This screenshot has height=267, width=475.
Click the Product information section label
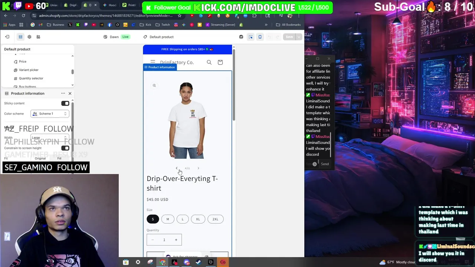(x=160, y=67)
